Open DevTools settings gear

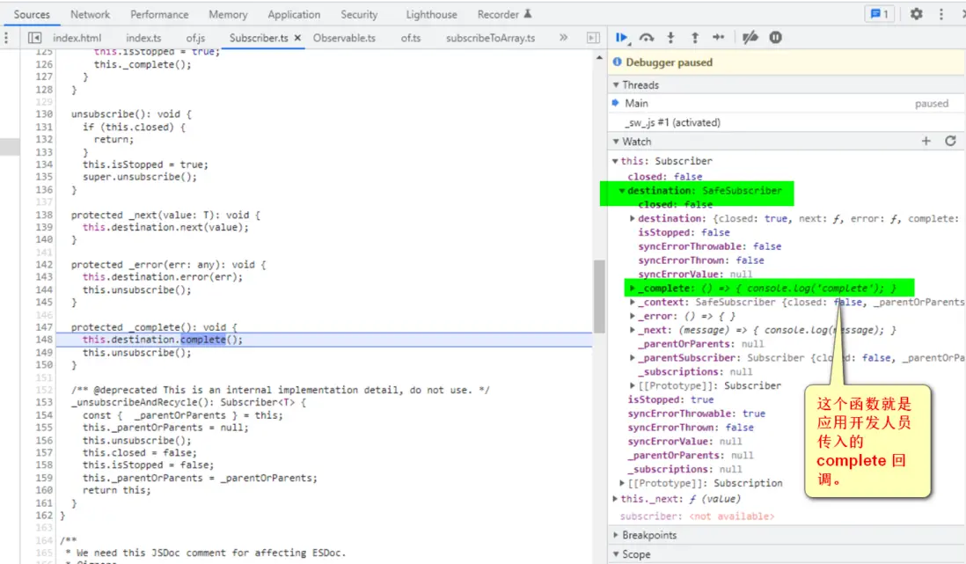click(916, 14)
